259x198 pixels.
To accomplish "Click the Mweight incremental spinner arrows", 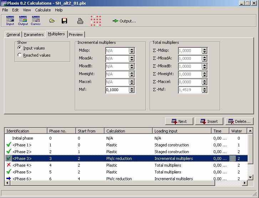I will coord(132,74).
